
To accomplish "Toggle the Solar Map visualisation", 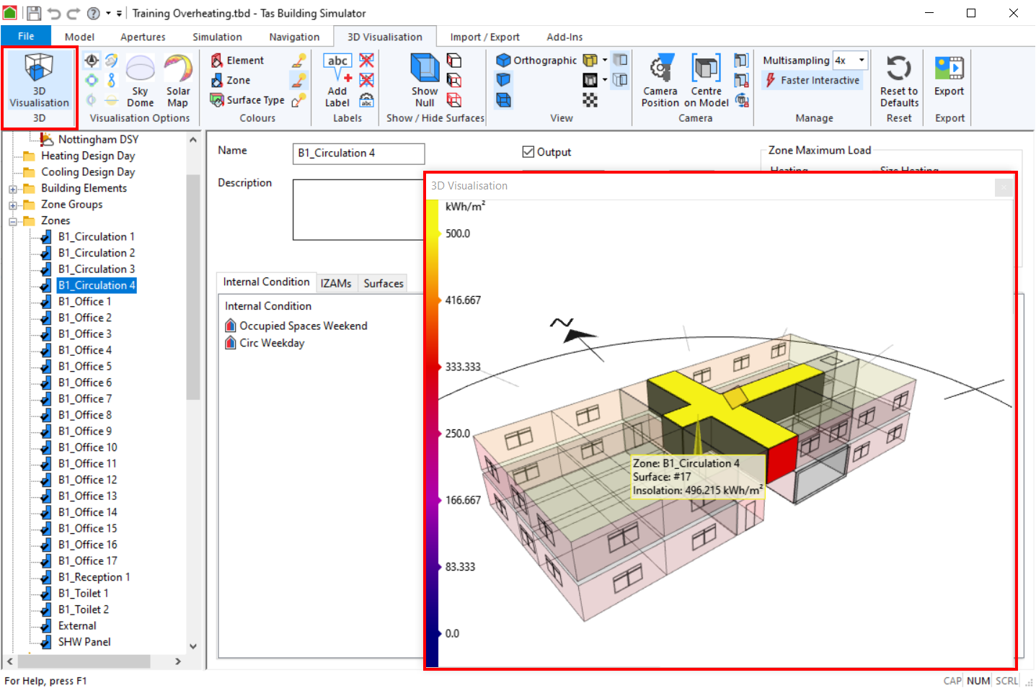I will (178, 81).
